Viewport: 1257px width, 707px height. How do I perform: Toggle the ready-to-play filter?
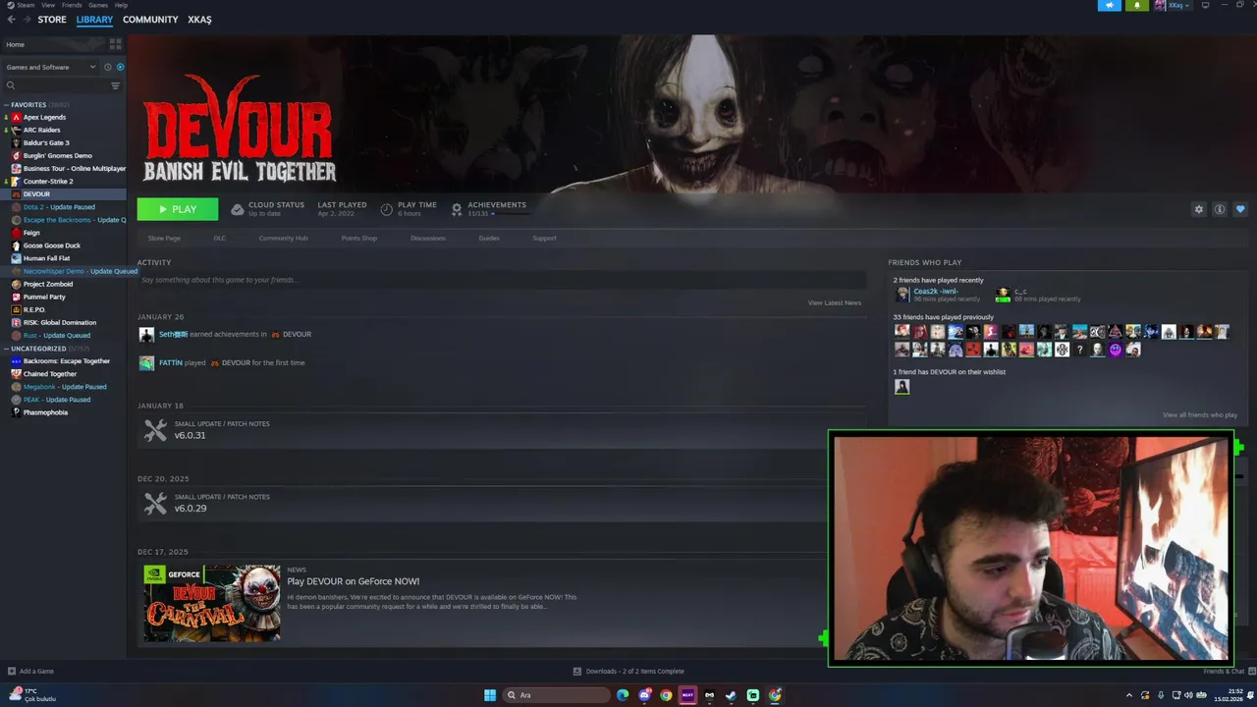[120, 67]
